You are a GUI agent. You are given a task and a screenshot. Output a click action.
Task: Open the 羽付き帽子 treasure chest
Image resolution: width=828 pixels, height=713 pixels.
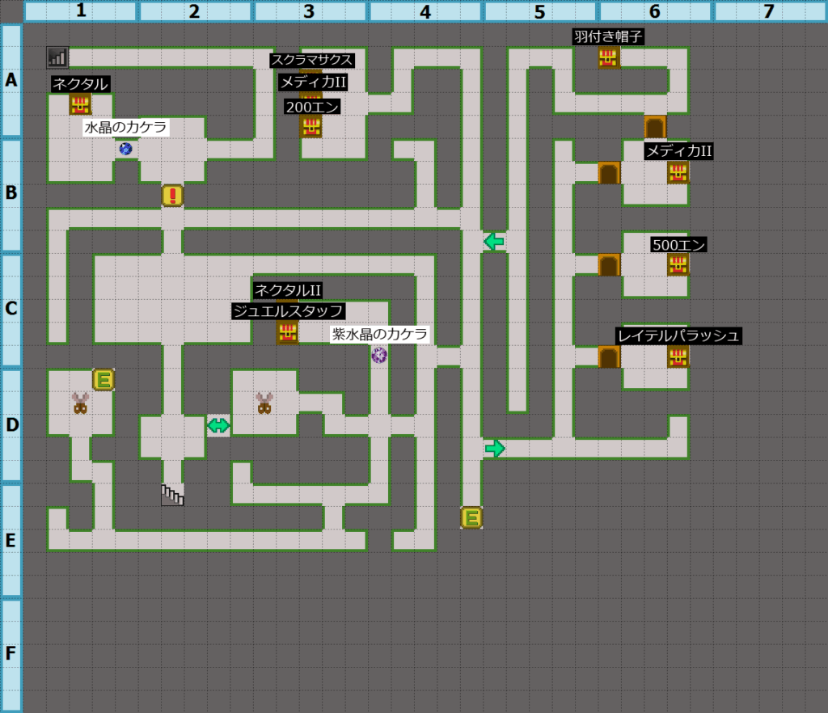(x=609, y=57)
